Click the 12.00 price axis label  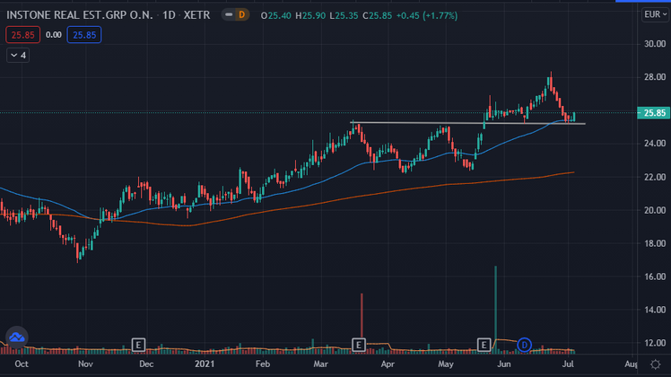(655, 343)
